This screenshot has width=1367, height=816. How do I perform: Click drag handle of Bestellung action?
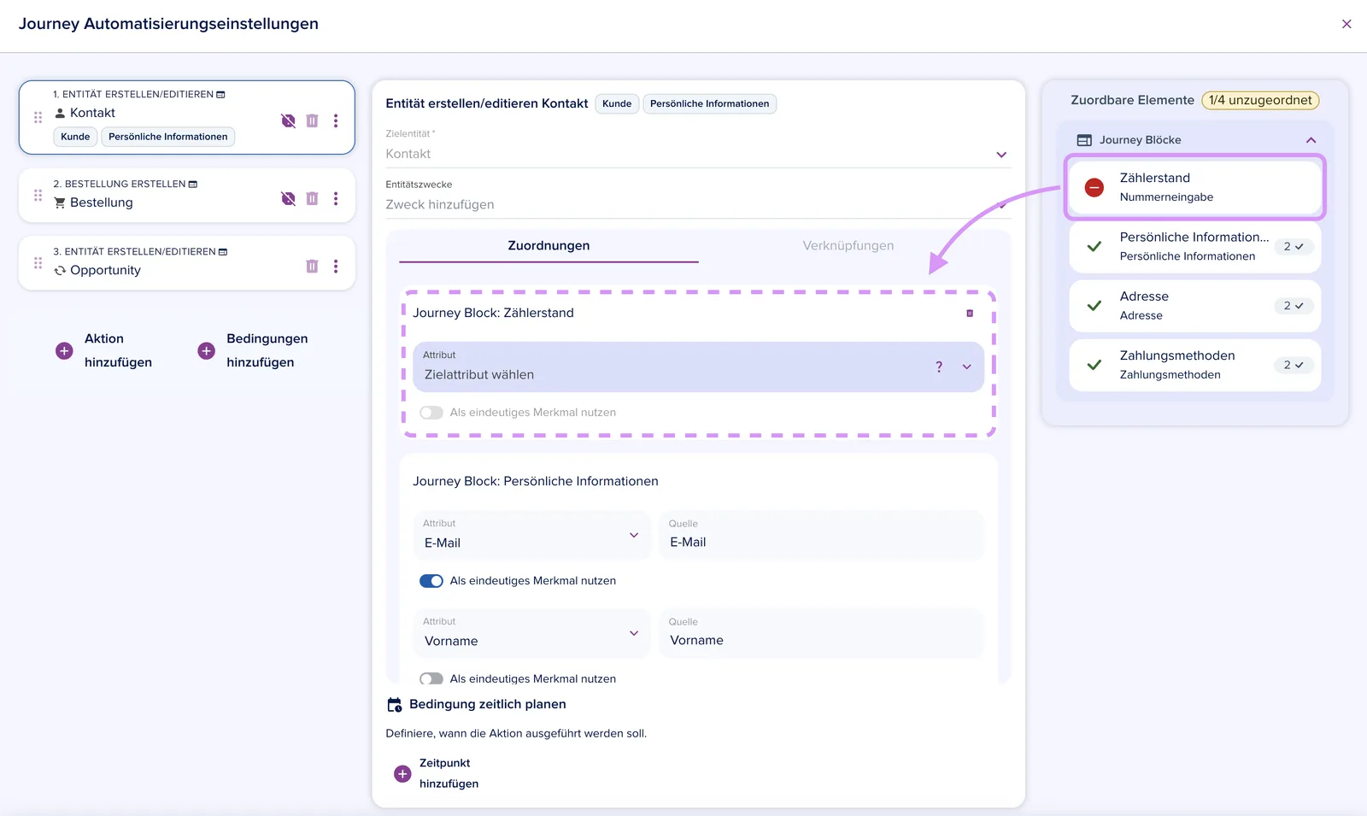[38, 195]
